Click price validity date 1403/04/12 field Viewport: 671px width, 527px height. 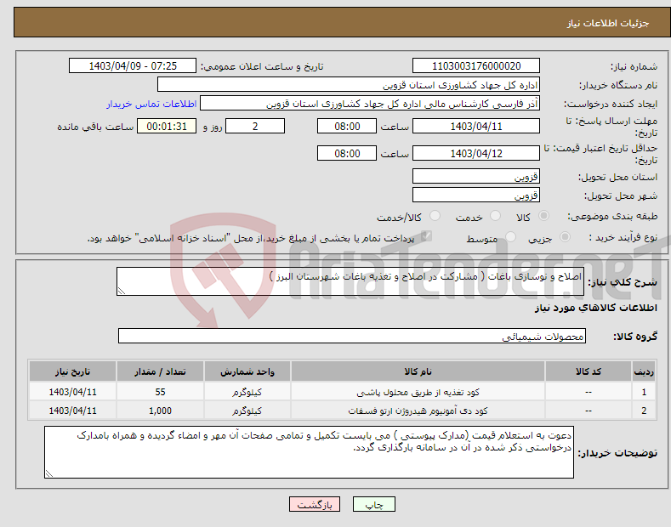tap(476, 153)
